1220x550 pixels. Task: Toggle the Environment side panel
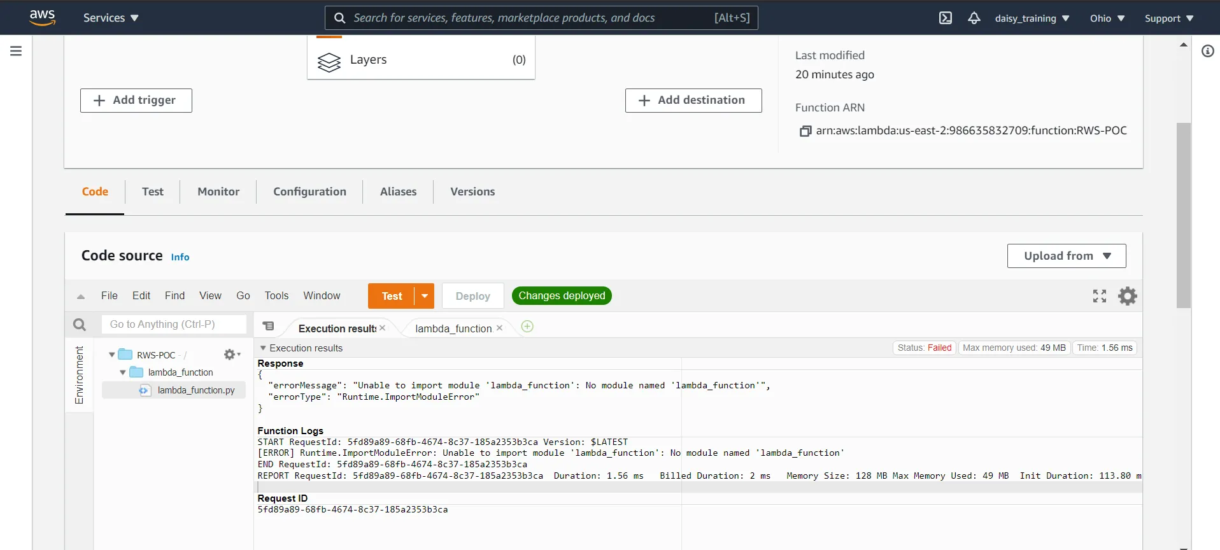tap(79, 375)
